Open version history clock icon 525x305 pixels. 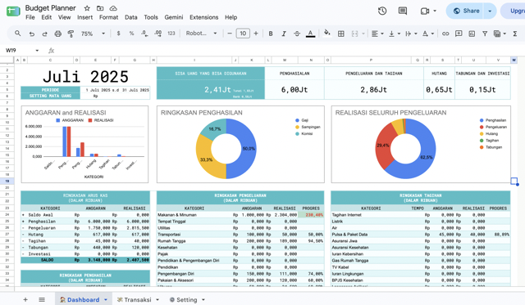pos(382,11)
